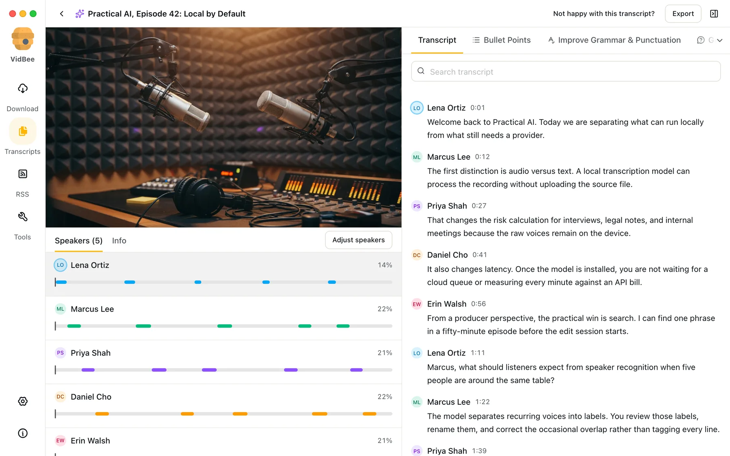Select Marcus Lee row in speakers list
Screen dimensions: 730x456
223,318
